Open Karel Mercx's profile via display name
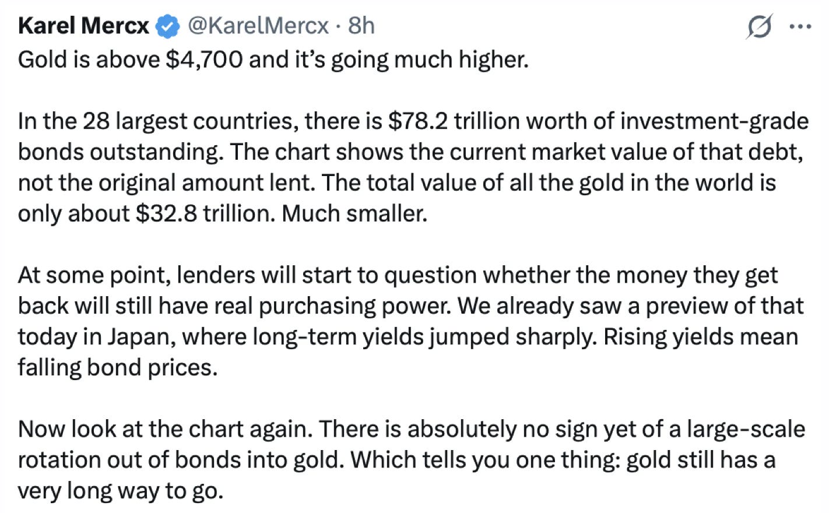The height and width of the screenshot is (513, 829). coord(83,26)
